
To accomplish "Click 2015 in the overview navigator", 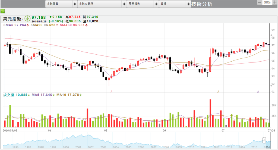I will pos(254,147).
